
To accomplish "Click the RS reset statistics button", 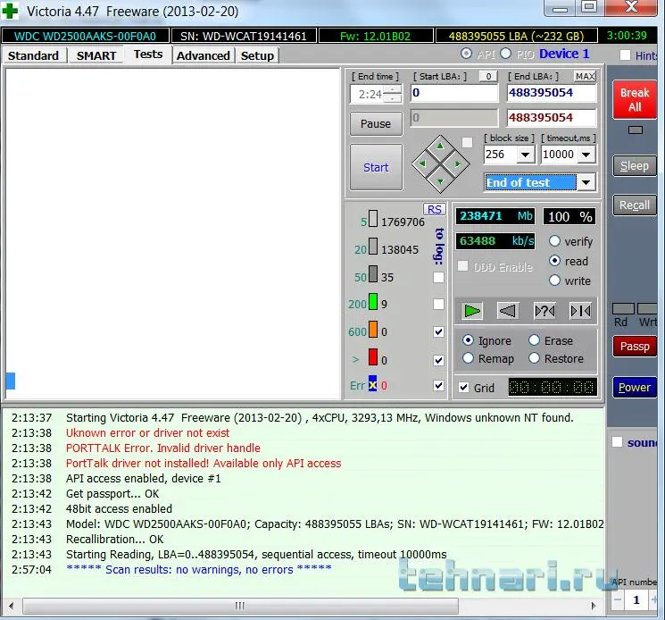I will pos(435,209).
